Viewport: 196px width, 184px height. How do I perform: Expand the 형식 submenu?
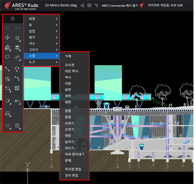[42, 37]
